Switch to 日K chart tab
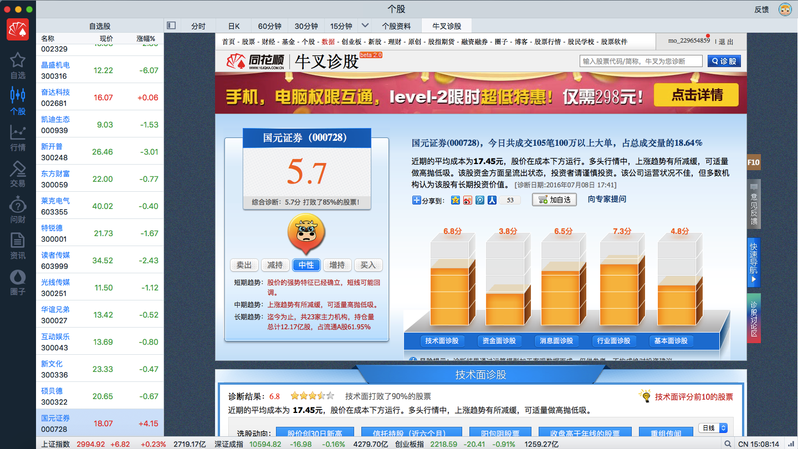This screenshot has height=449, width=798. (234, 26)
